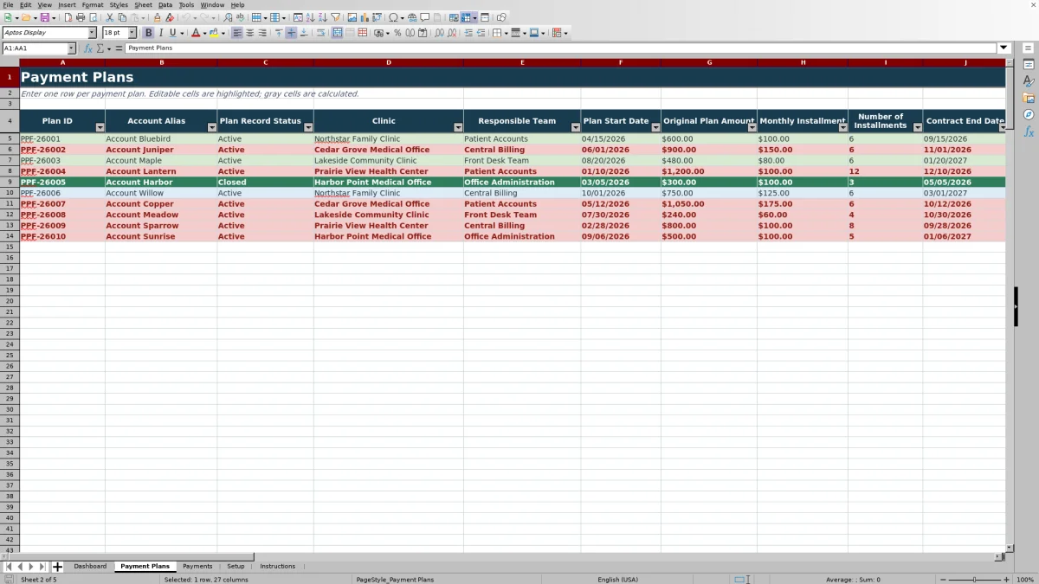Image resolution: width=1039 pixels, height=584 pixels.
Task: Open sidebar Functions fx icon
Action: click(x=1029, y=132)
